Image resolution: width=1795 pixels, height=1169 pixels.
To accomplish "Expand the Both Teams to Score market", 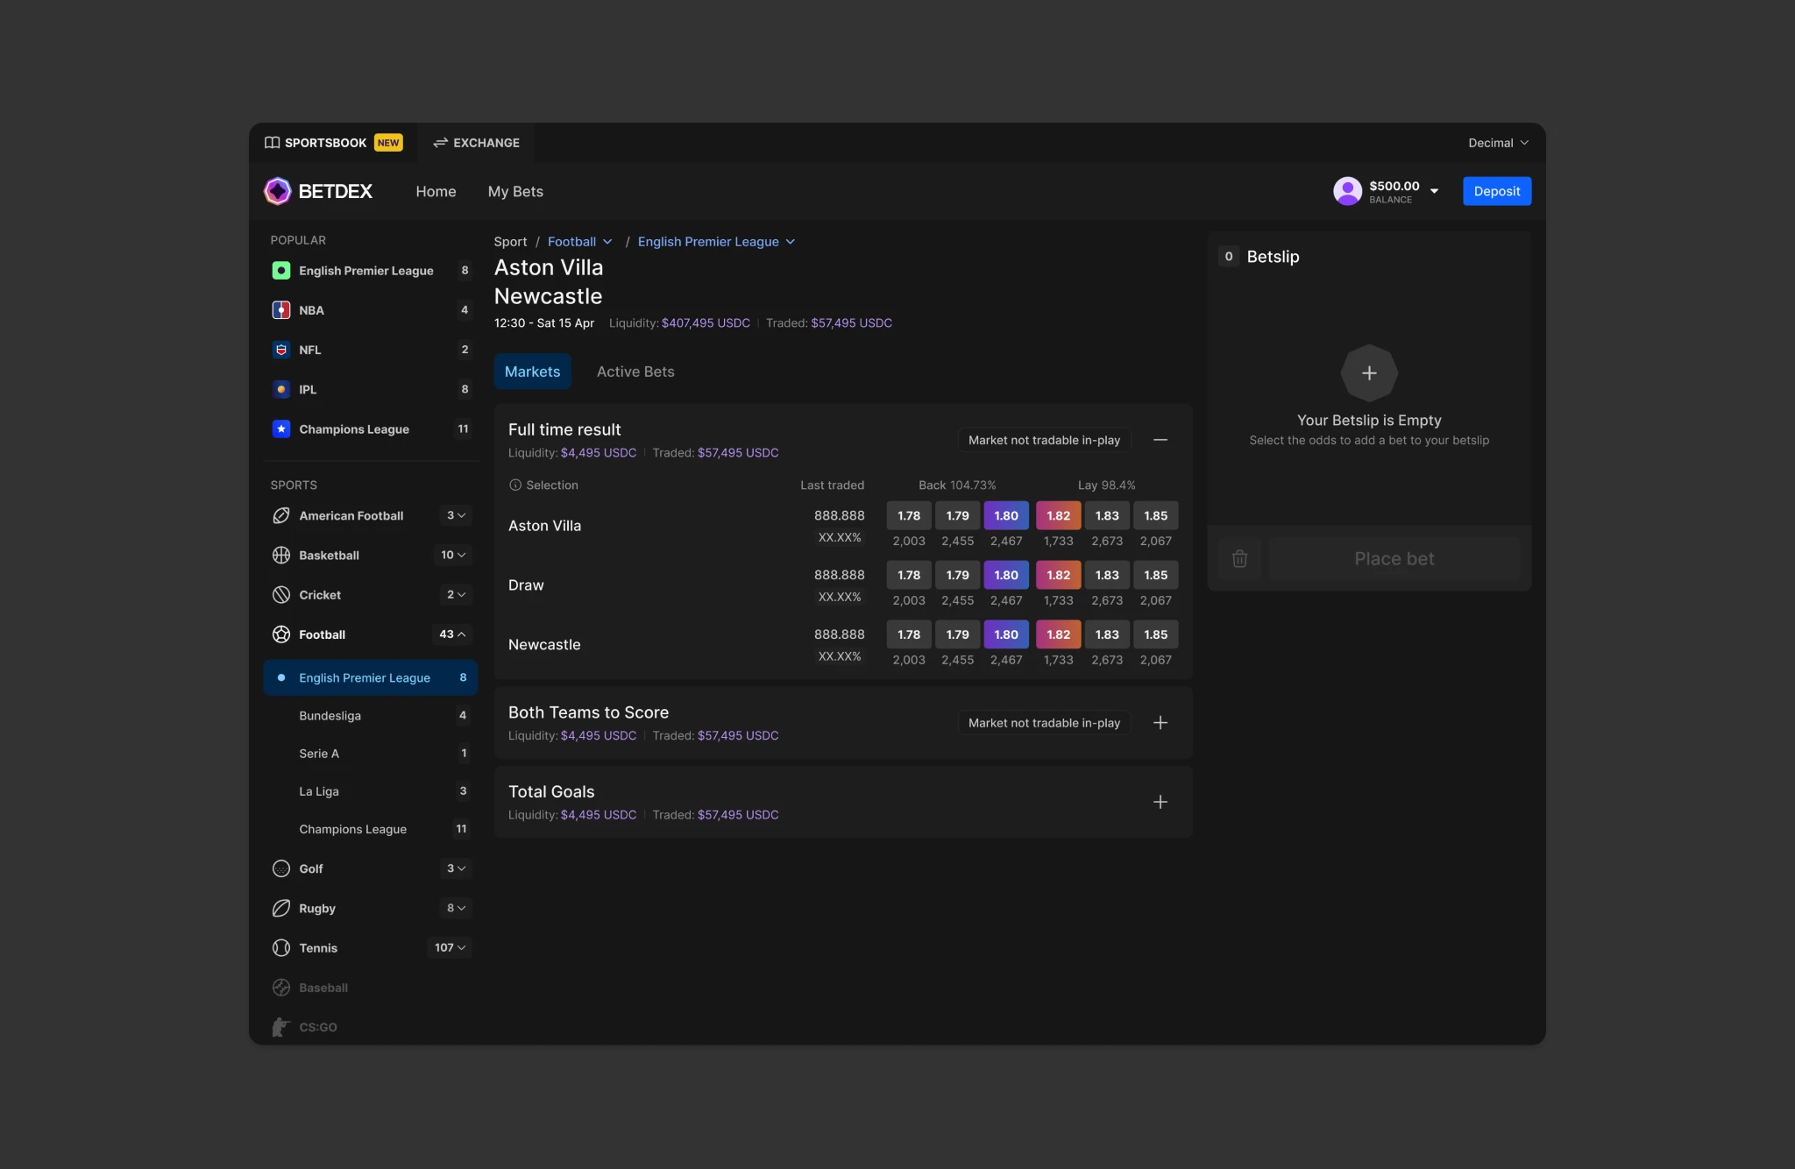I will pos(1160,722).
